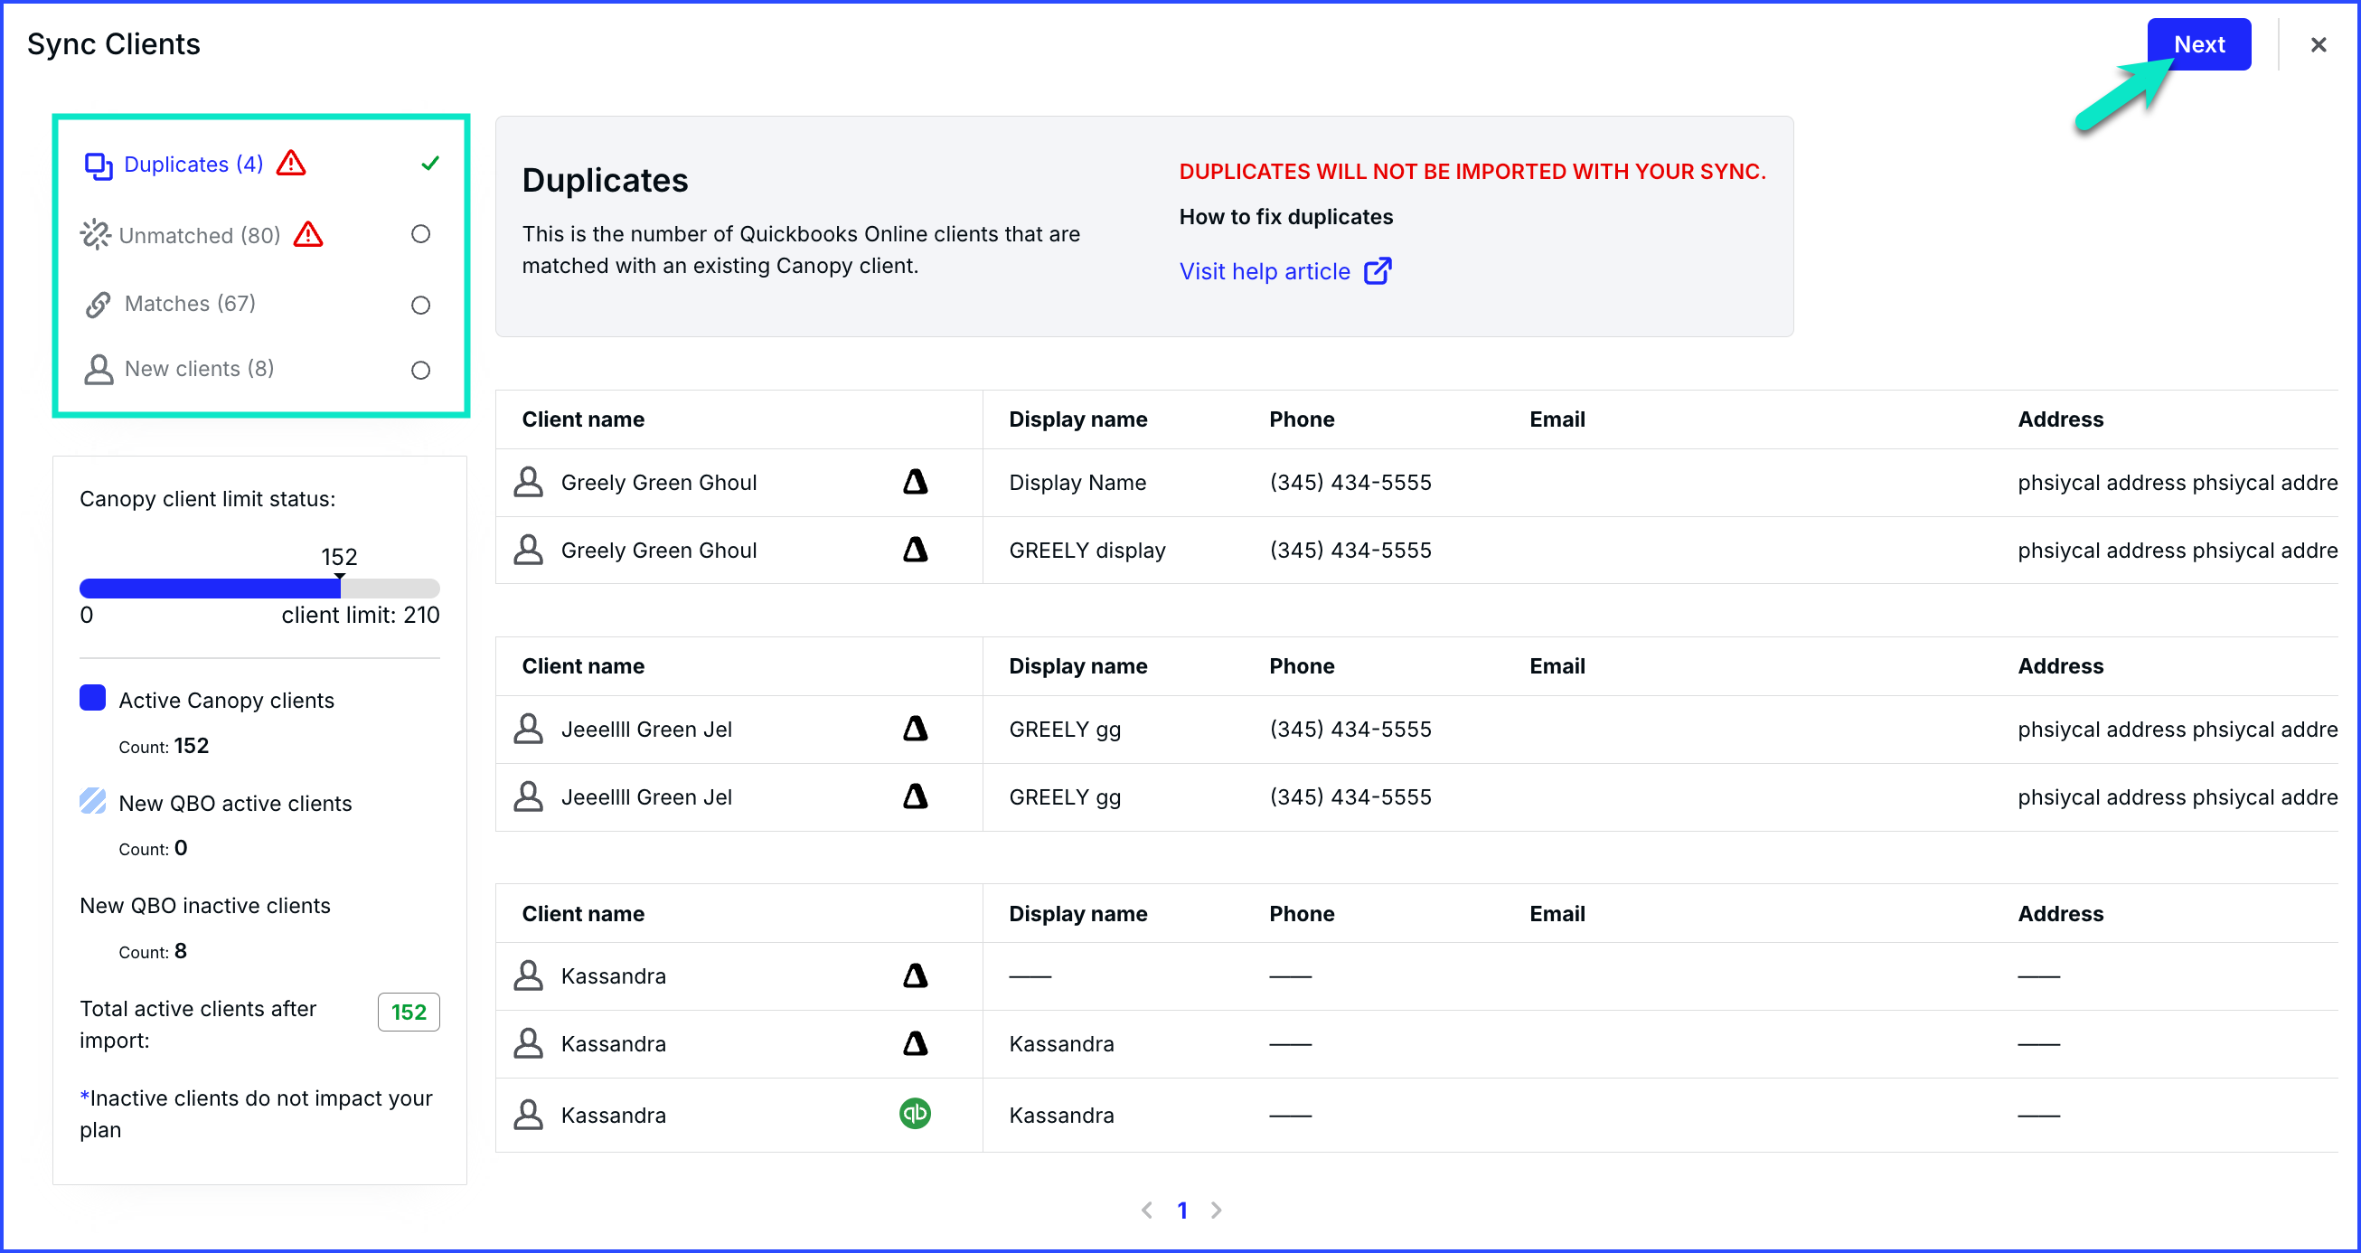Open the Visit help article link
Screen dimensions: 2361x1253
[x=1264, y=271]
